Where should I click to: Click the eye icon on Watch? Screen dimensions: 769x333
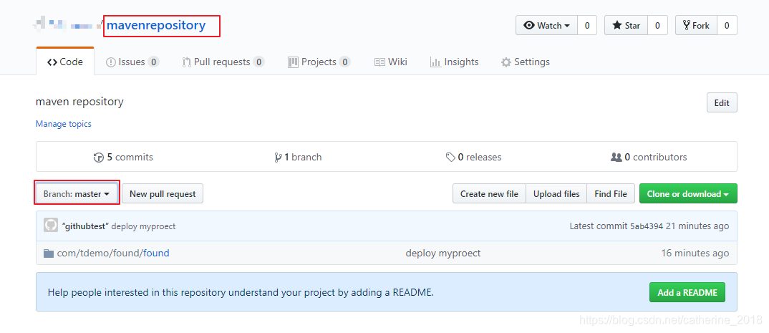(529, 26)
